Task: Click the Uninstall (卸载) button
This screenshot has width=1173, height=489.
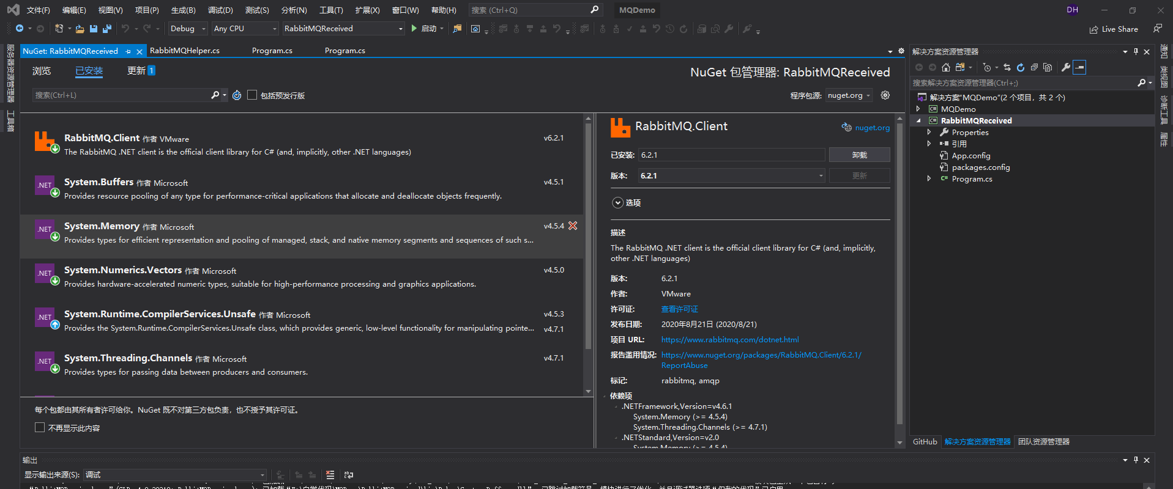Action: [x=859, y=155]
